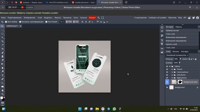
Task: Select the Path Select tool
Action: 2,83
